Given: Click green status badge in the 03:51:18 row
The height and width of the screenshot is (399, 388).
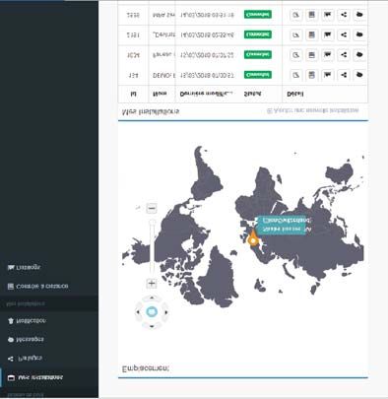Looking at the screenshot, I should 258,15.
